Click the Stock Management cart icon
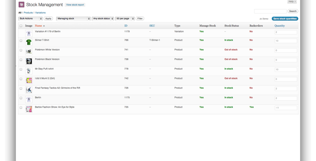Image resolution: width=316 pixels, height=161 pixels. pos(21,5)
